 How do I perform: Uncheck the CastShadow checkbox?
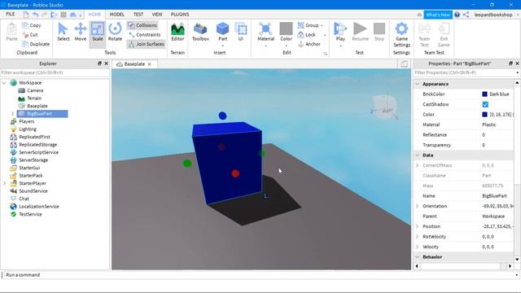click(x=485, y=104)
